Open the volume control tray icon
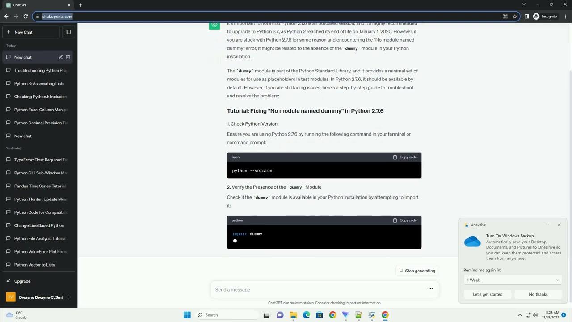Image resolution: width=572 pixels, height=322 pixels. 534,315
